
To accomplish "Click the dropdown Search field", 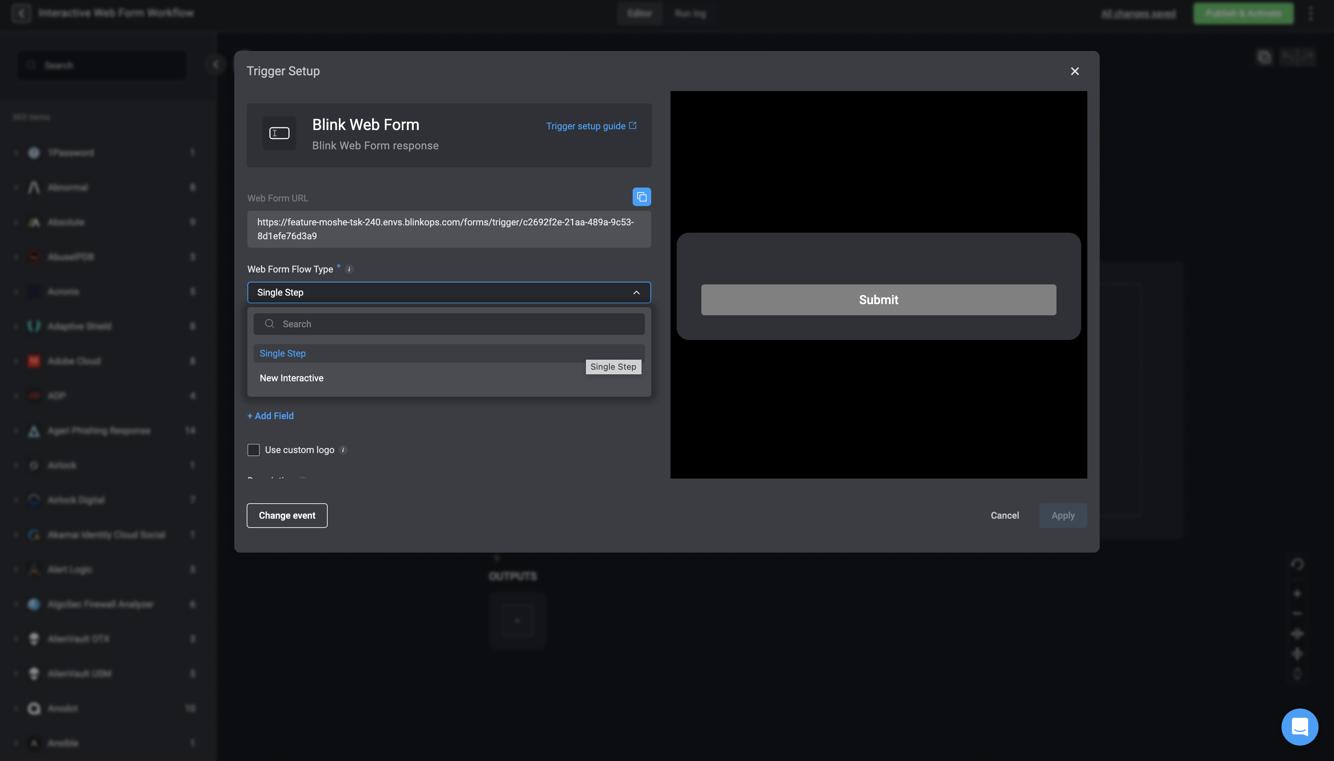I will 449,324.
